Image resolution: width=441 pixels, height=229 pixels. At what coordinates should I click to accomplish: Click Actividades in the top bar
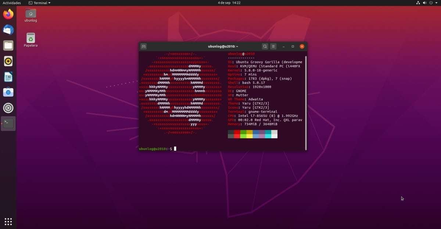point(12,3)
